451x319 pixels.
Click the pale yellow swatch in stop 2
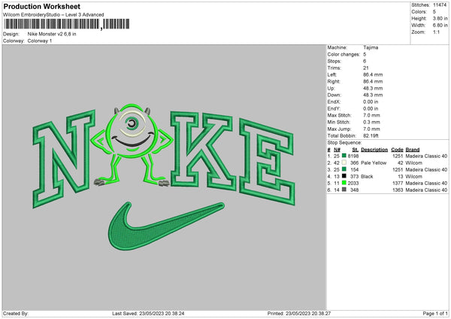click(344, 163)
